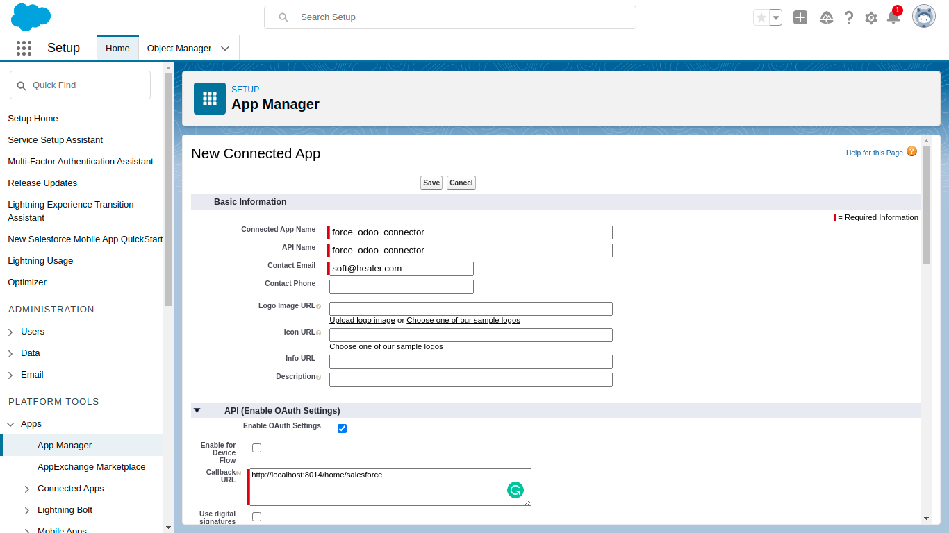Expand the Data tree item
949x533 pixels.
pos(10,354)
